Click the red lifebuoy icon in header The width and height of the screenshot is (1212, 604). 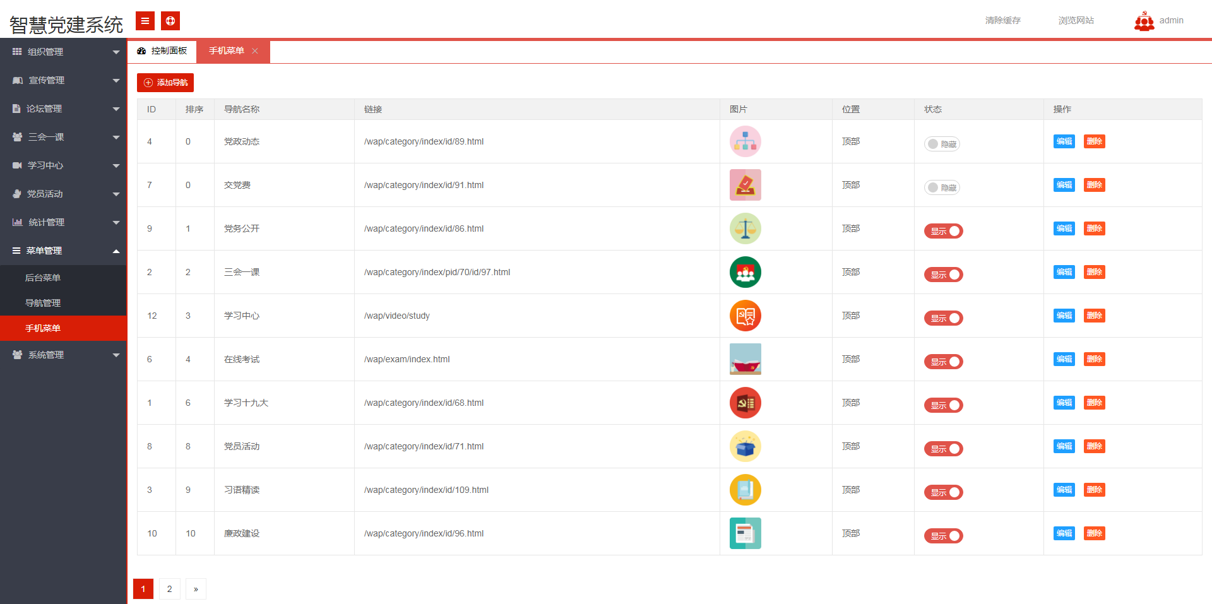[170, 21]
